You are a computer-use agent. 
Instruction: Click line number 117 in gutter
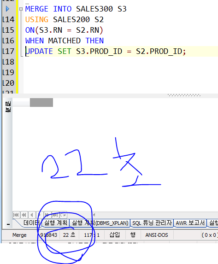[x=8, y=51]
